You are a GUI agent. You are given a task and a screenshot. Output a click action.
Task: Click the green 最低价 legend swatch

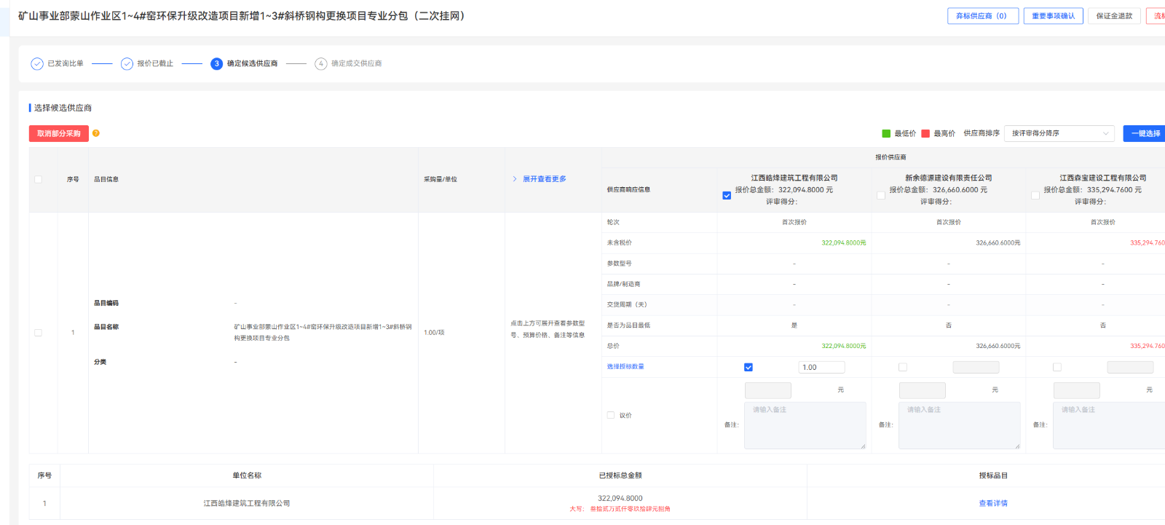886,134
